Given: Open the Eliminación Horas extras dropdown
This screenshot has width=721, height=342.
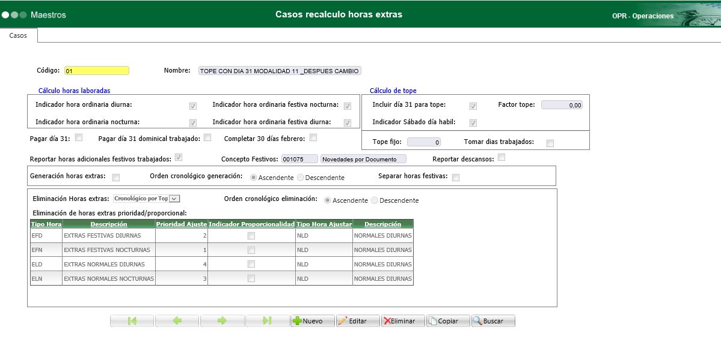Looking at the screenshot, I should point(146,199).
